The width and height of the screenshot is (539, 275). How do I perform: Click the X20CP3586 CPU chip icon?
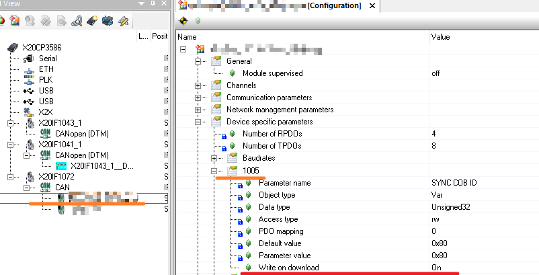(13, 48)
